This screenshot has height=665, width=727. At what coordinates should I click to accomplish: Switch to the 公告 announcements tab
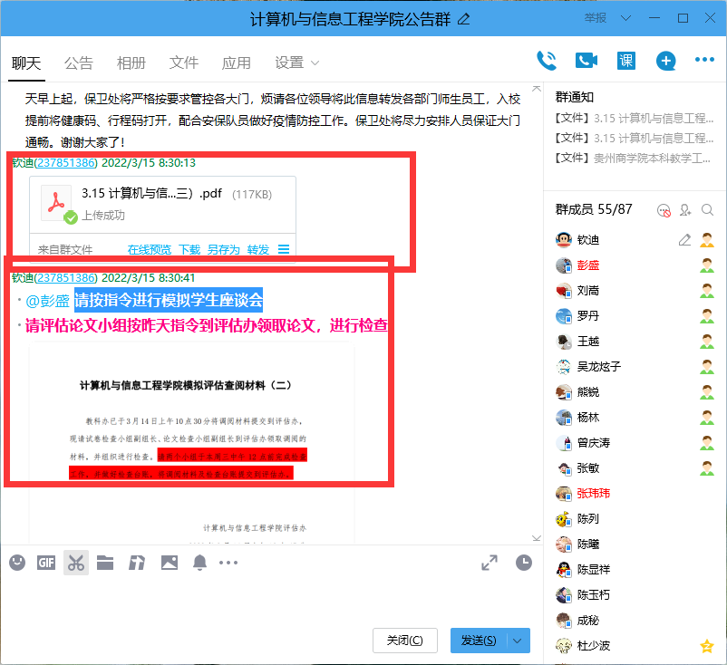coord(77,63)
